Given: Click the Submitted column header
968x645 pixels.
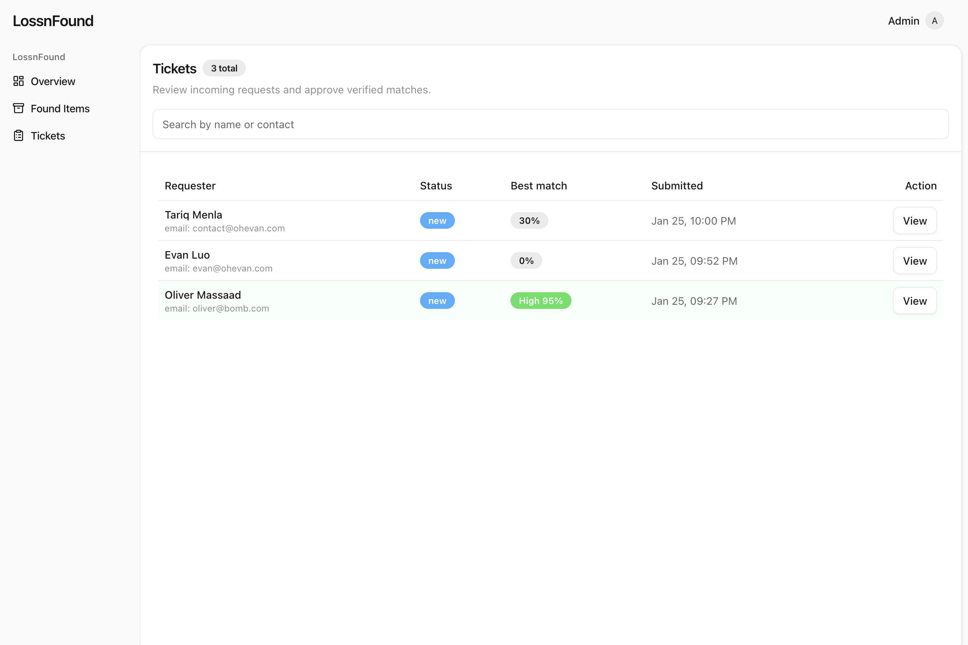Looking at the screenshot, I should (677, 186).
